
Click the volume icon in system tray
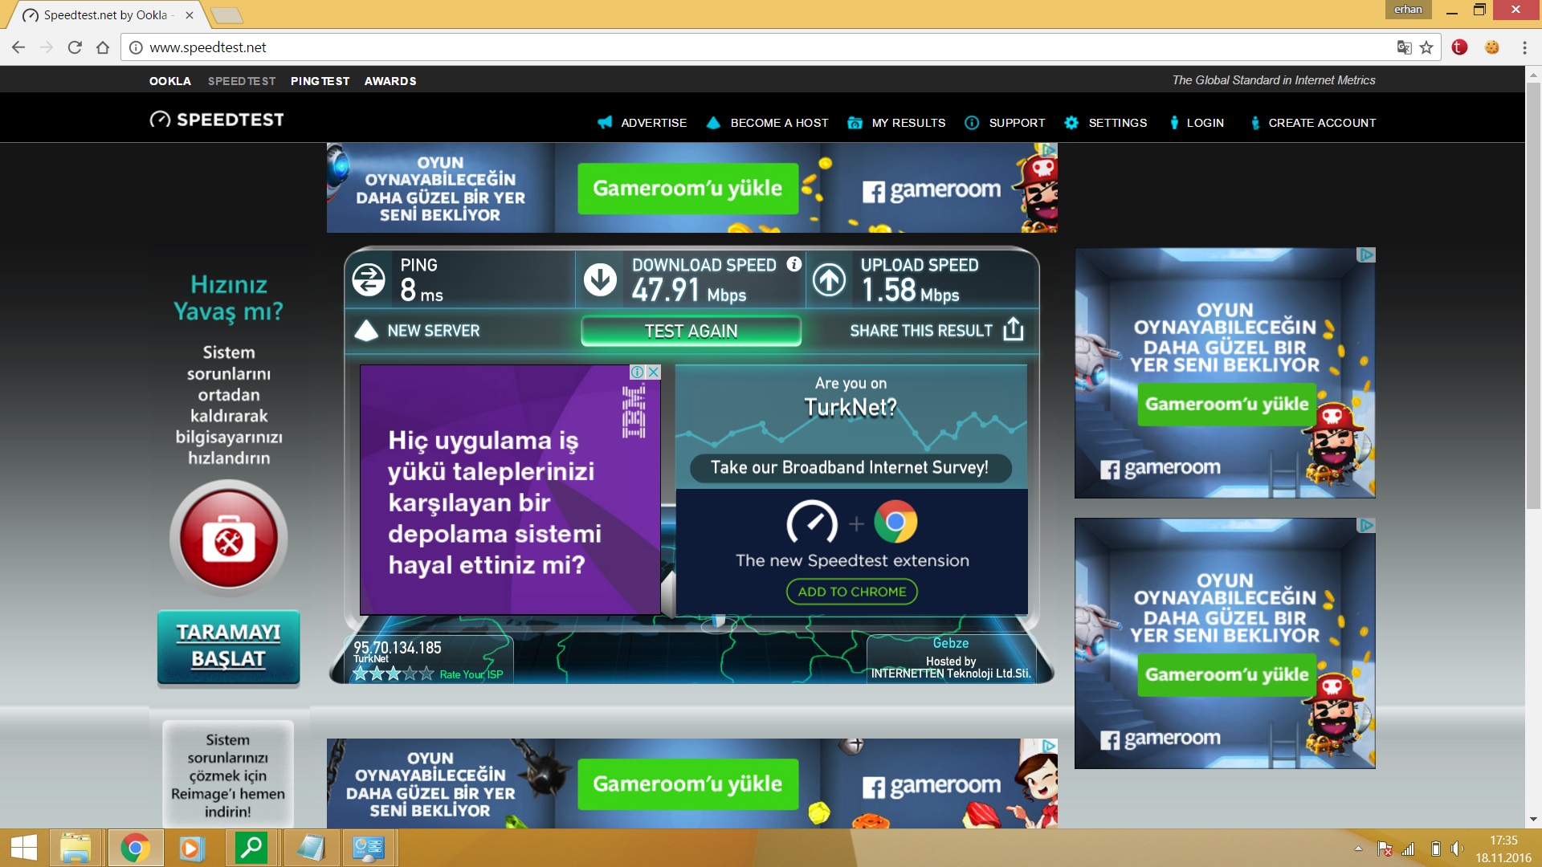tap(1457, 849)
